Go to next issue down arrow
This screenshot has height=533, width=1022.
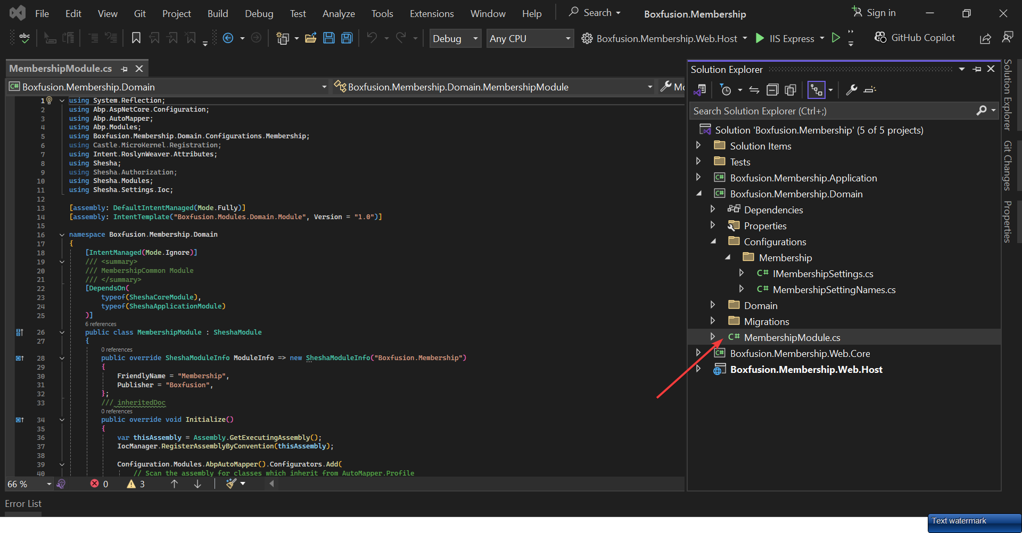[197, 484]
